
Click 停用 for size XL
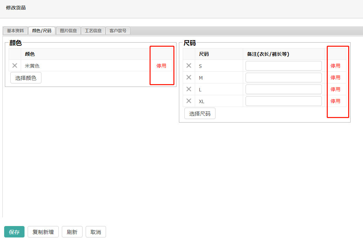click(335, 101)
